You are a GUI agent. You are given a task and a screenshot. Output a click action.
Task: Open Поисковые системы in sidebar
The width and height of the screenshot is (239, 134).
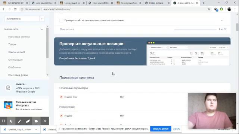[x=19, y=37]
